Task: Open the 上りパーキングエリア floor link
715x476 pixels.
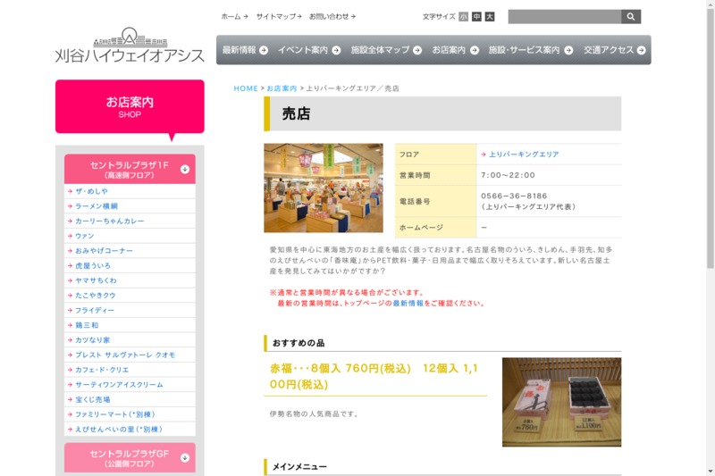Action: 523,154
